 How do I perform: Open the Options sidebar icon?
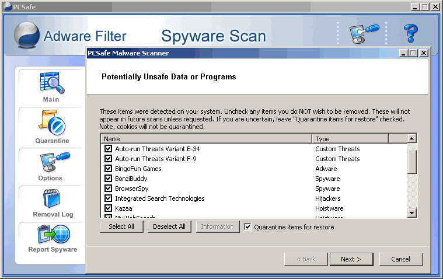(x=55, y=162)
